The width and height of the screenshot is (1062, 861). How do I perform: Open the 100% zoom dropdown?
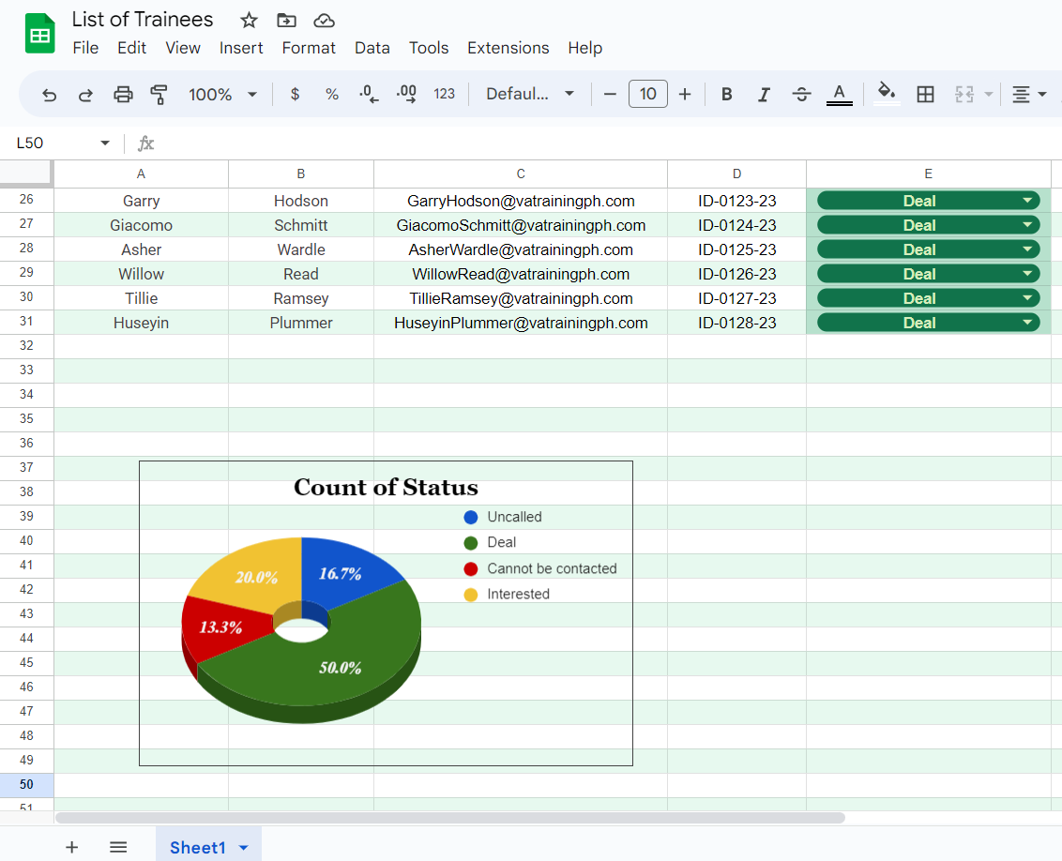point(222,94)
